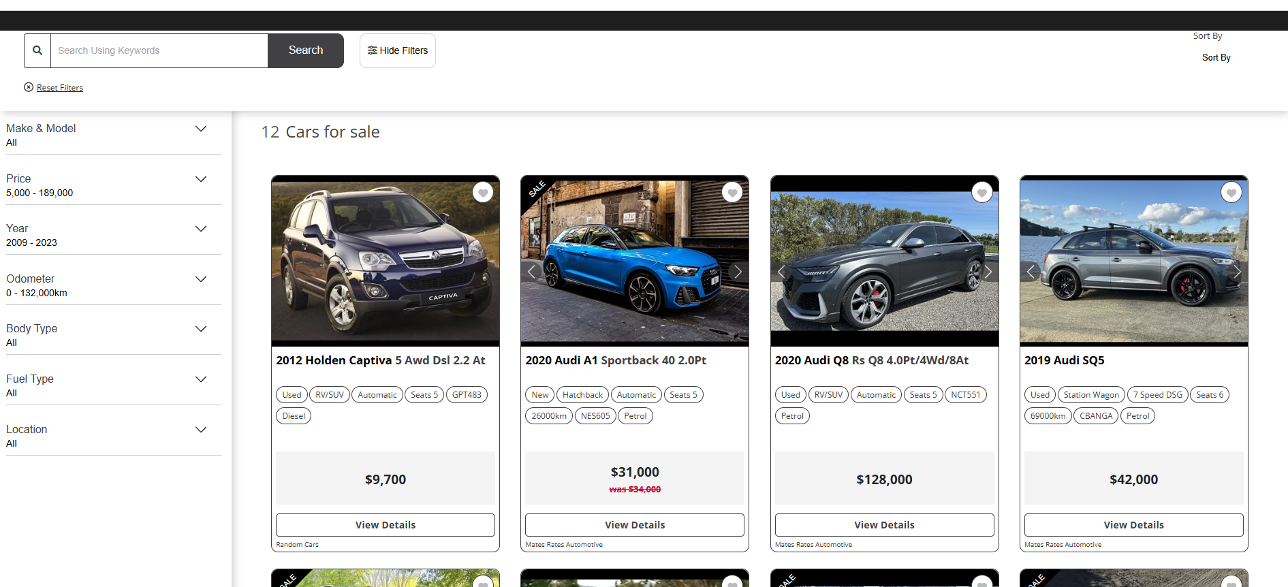Viewport: 1288px width, 587px height.
Task: Expand the Make & Model filter
Action: tap(200, 129)
